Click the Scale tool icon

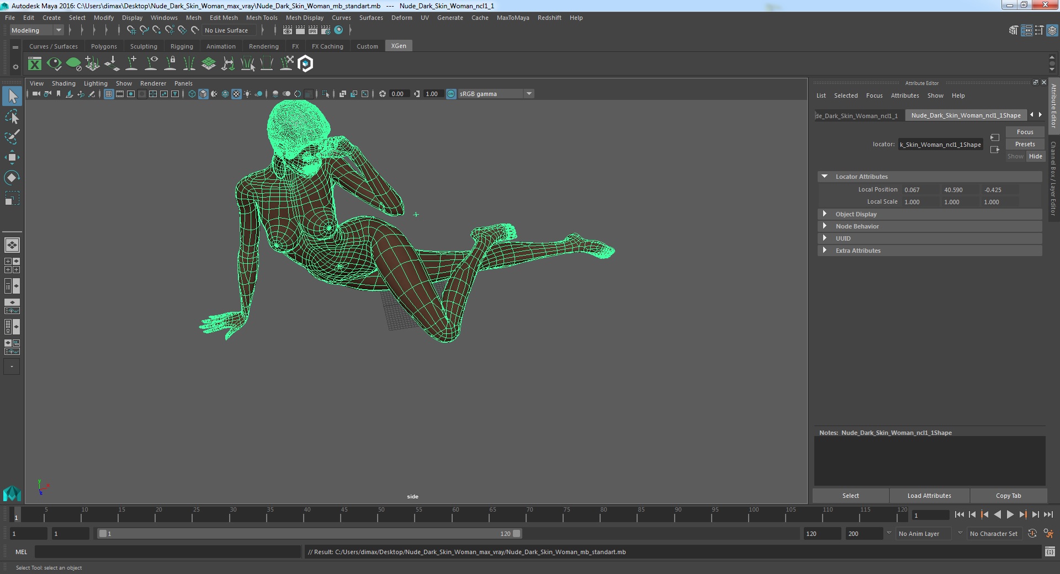click(x=12, y=198)
